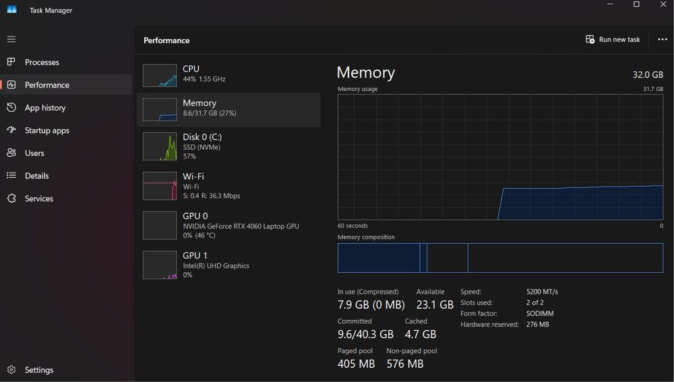Click the Users icon
The height and width of the screenshot is (382, 674).
11,153
